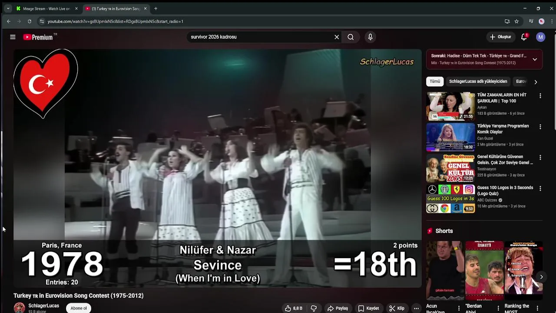556x313 pixels.
Task: Open the account avatar menu
Action: pyautogui.click(x=540, y=37)
